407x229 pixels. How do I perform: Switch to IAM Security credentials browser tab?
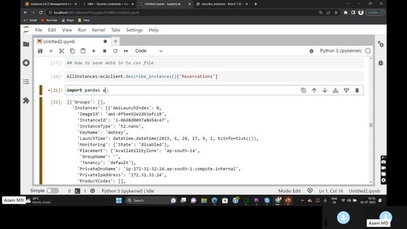109,4
